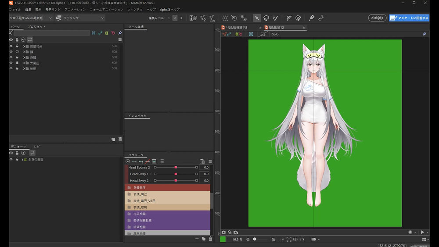The height and width of the screenshot is (247, 439).
Task: Open the 花朵相關 parameter group
Action: [x=167, y=214]
